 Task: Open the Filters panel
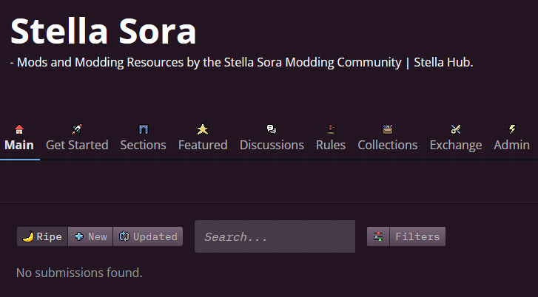coord(417,236)
